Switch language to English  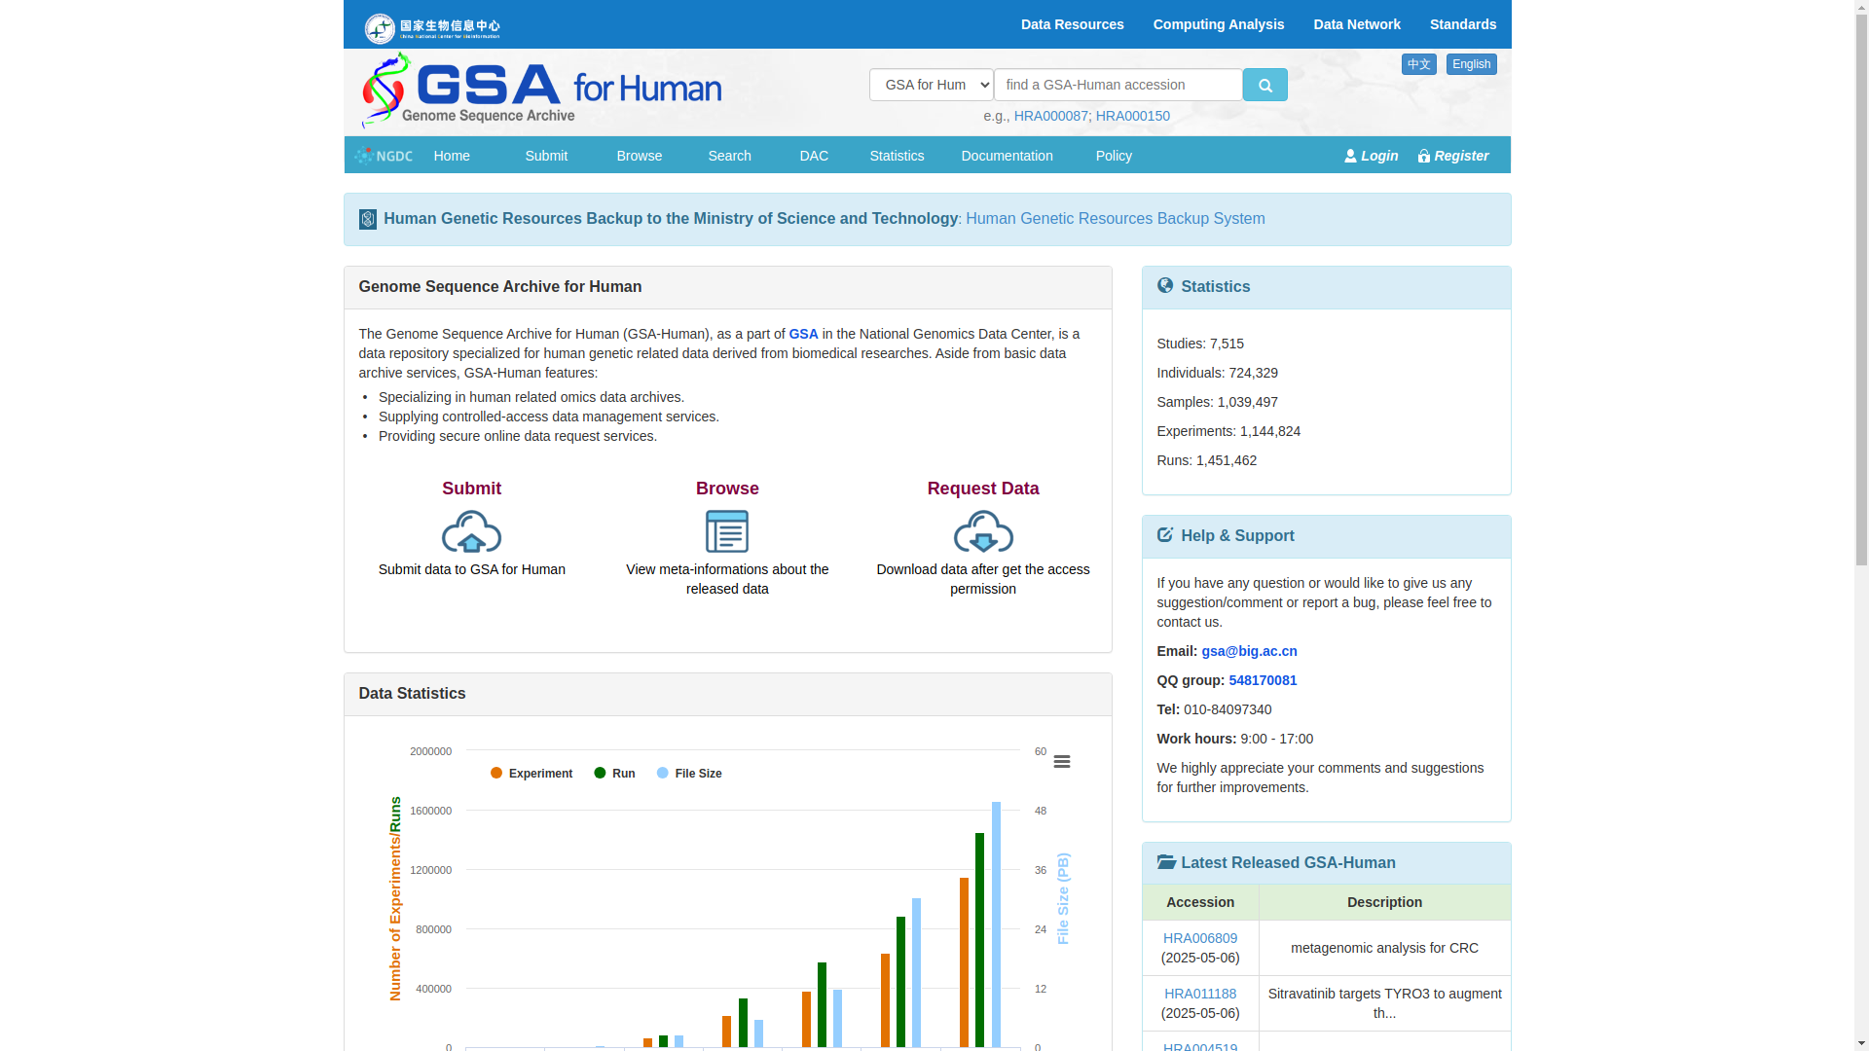(1471, 64)
